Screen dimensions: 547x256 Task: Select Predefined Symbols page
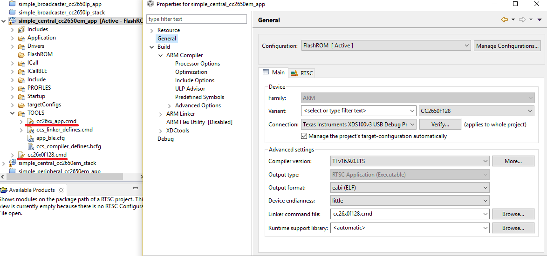pyautogui.click(x=199, y=97)
